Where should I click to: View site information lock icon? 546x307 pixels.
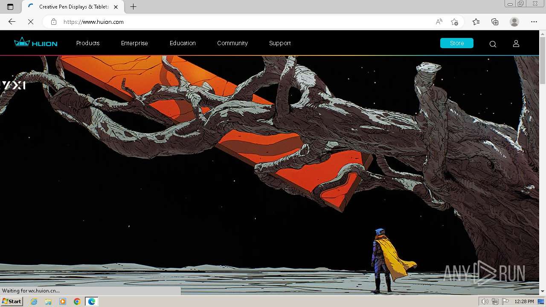[53, 22]
